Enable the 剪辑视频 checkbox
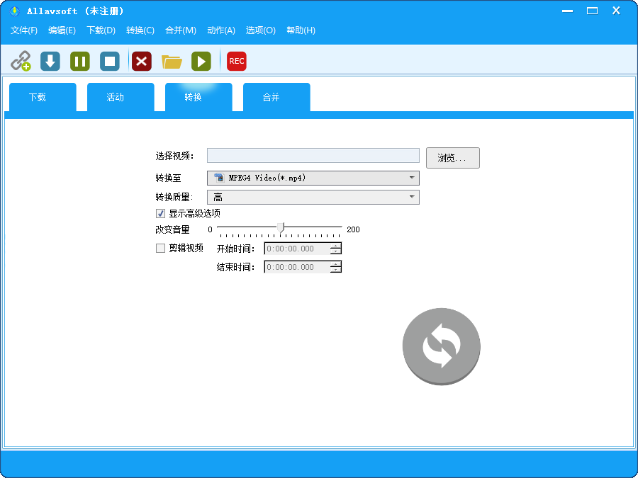This screenshot has height=478, width=638. 160,248
